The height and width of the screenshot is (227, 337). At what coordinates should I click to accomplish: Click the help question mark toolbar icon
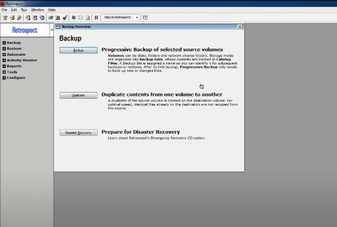coord(145,18)
